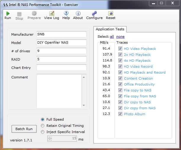Uncheck HD Video Playback trace
The image size is (181, 150).
tap(120, 49)
